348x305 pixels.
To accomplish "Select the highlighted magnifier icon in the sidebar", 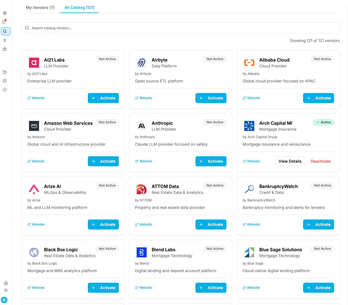I will coord(6,31).
